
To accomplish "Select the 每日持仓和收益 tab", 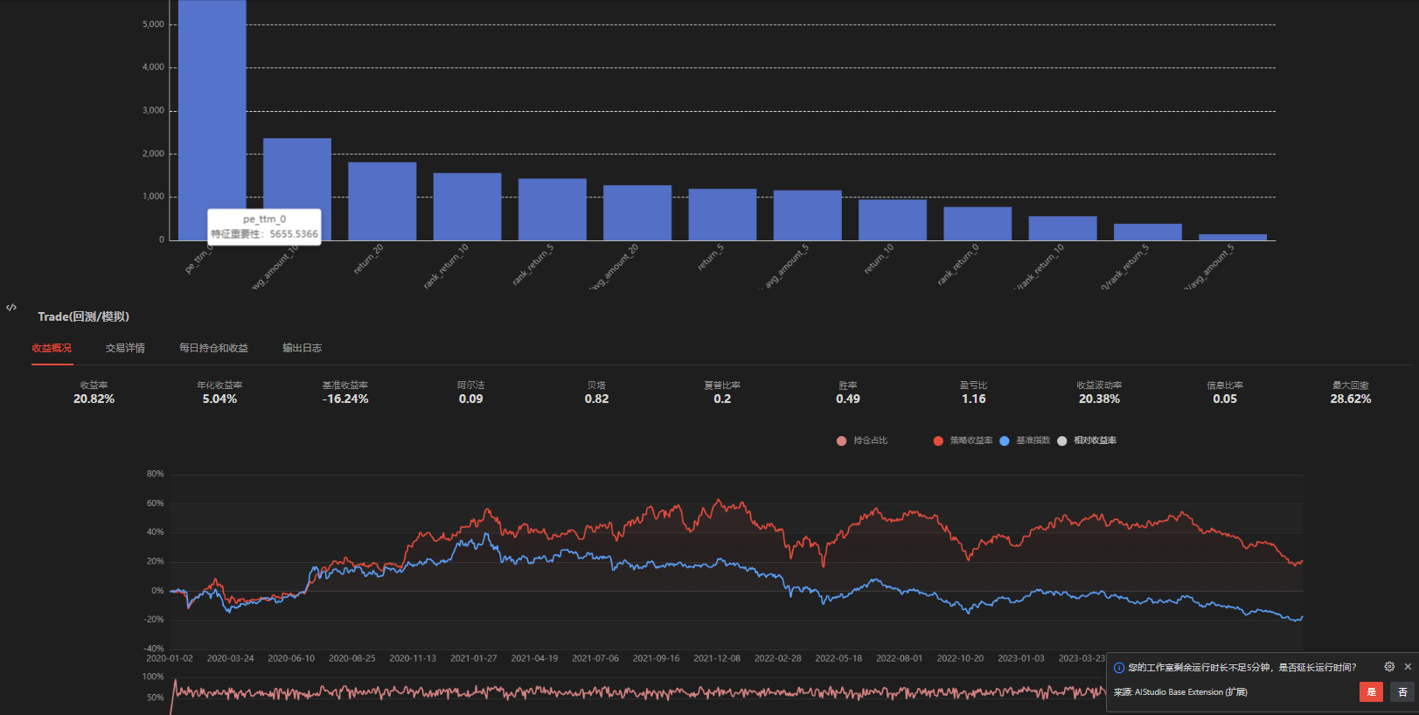I will (213, 348).
